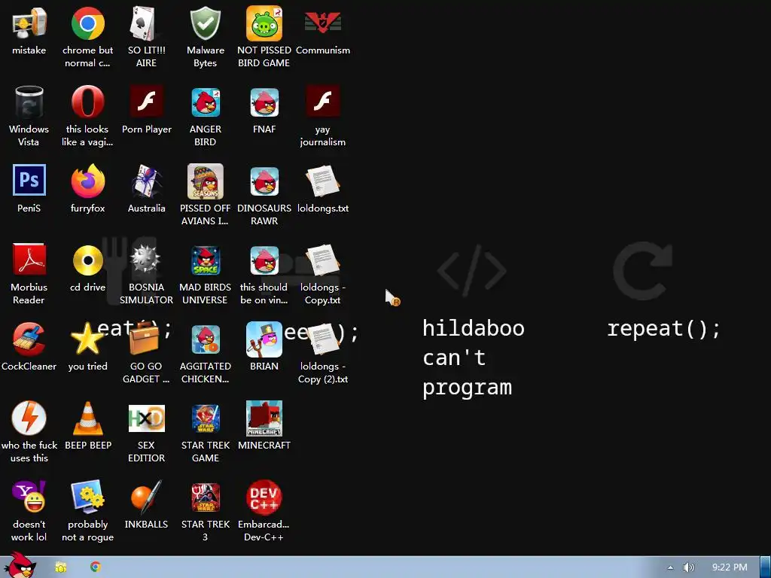Open the taskbar volume speaker icon
This screenshot has width=771, height=578.
click(688, 567)
